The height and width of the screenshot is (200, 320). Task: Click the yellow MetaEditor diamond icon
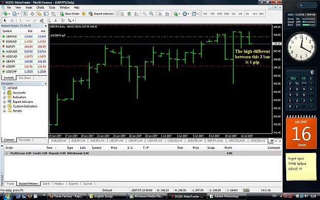(83, 14)
